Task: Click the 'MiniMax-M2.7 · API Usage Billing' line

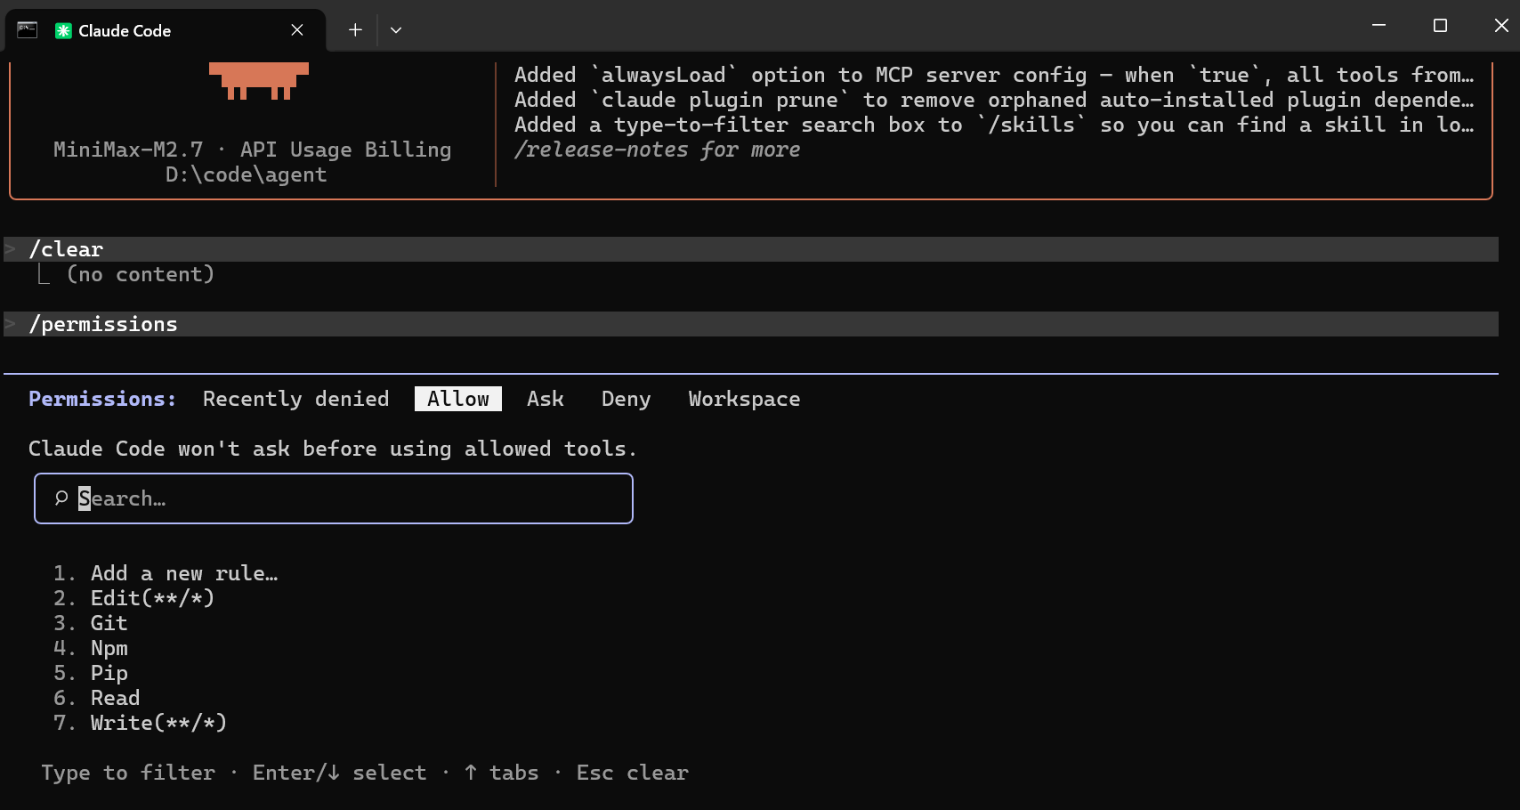Action: (253, 150)
